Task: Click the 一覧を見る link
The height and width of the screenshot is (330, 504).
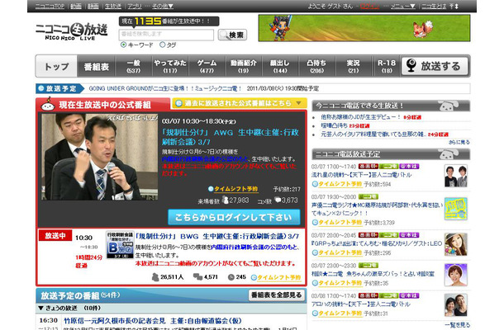Action: click(458, 325)
